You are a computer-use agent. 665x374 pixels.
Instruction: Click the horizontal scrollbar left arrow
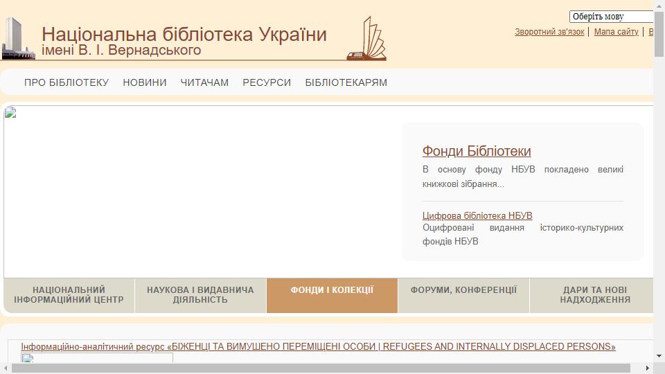6,368
